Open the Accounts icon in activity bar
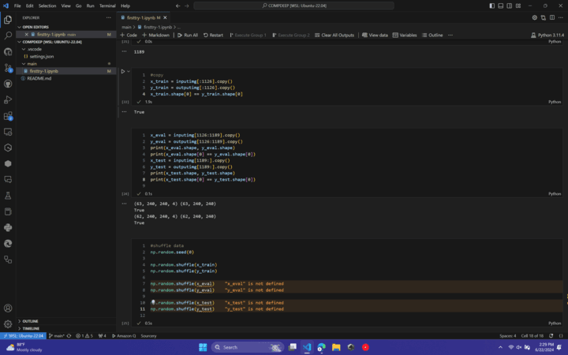This screenshot has height=355, width=568. 8,308
